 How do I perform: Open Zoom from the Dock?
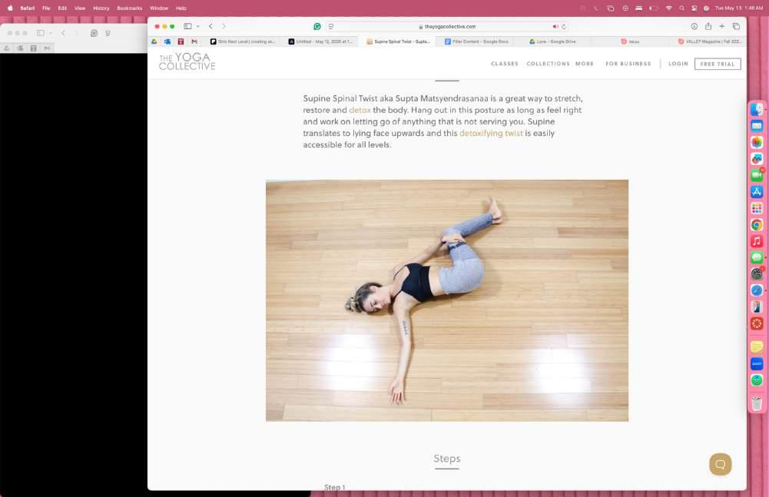[757, 363]
